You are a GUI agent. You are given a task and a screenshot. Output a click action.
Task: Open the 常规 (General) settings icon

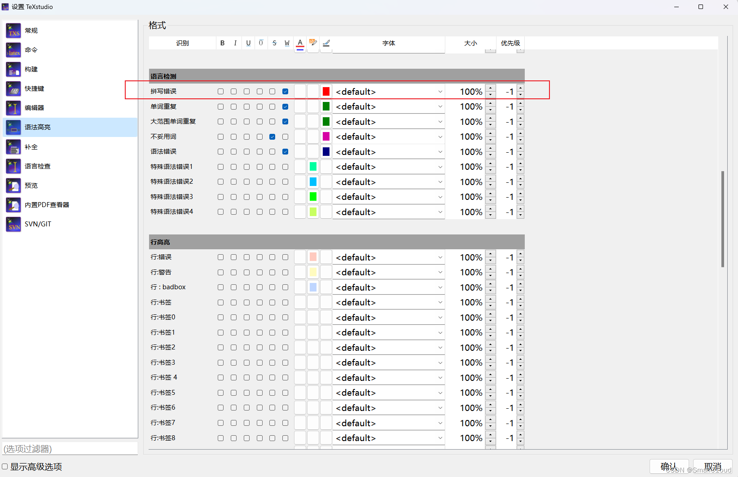pyautogui.click(x=13, y=31)
